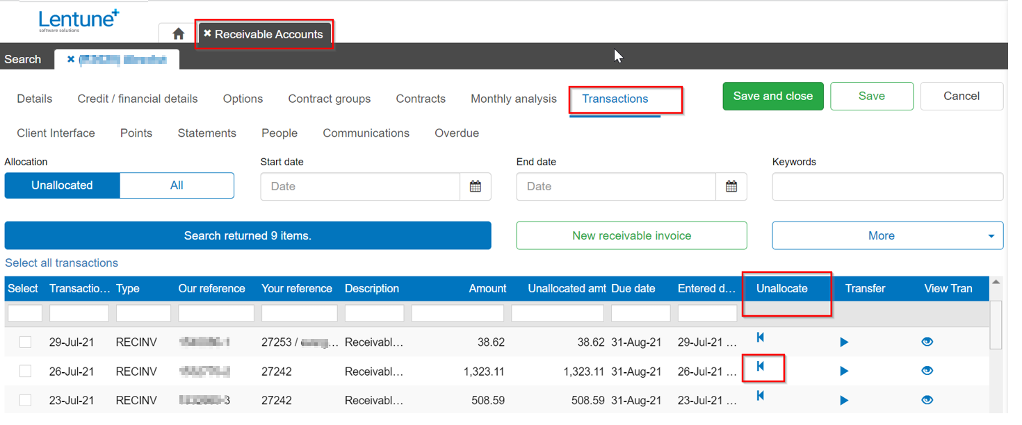Switch to the People tab
This screenshot has width=1022, height=425.
pos(279,133)
